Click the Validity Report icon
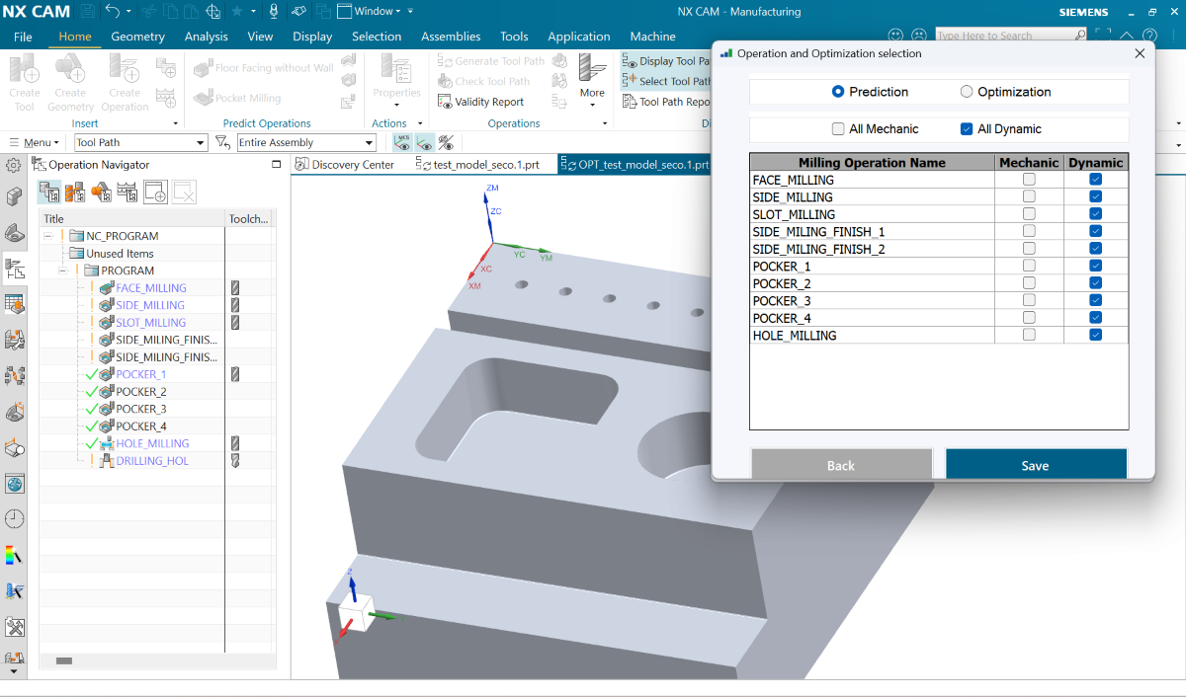 (445, 102)
